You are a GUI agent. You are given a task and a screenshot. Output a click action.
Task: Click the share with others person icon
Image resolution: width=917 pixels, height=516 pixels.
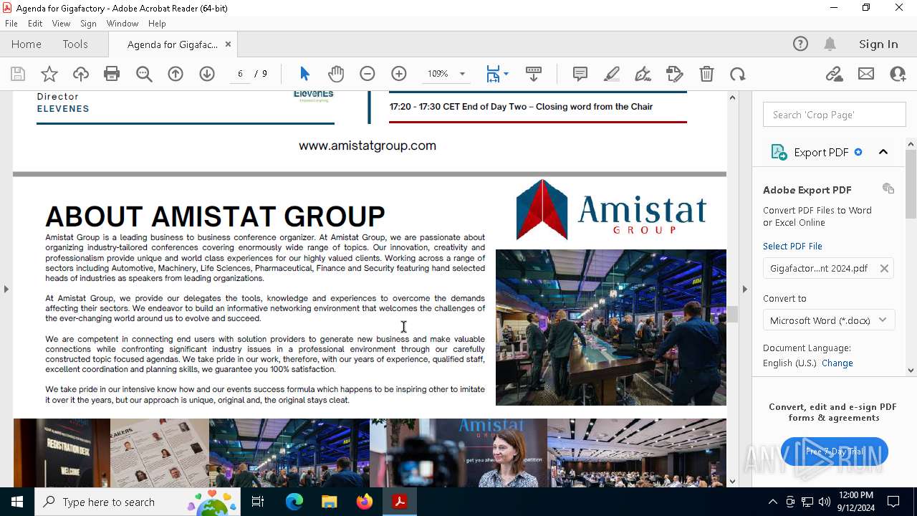[898, 74]
